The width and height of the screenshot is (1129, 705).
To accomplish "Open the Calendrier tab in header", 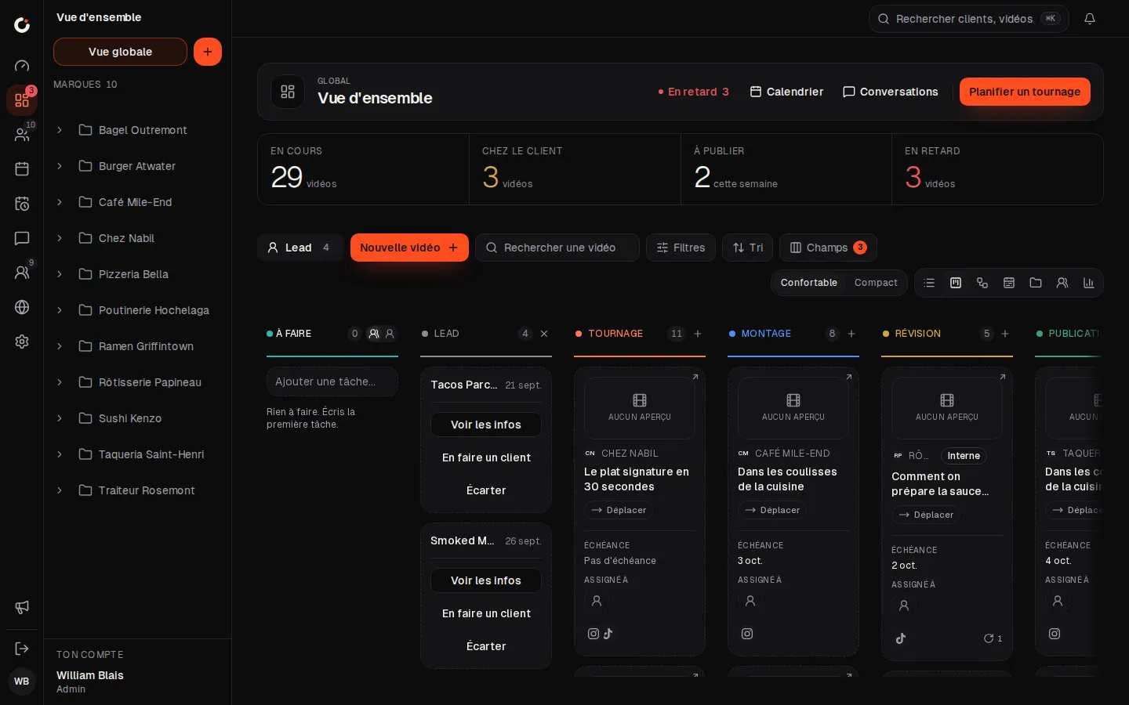I will tap(786, 92).
